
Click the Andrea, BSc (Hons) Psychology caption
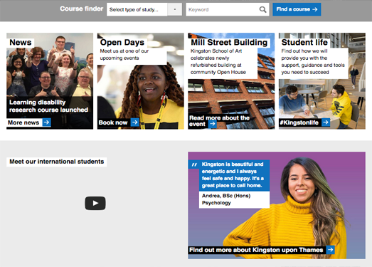226,199
